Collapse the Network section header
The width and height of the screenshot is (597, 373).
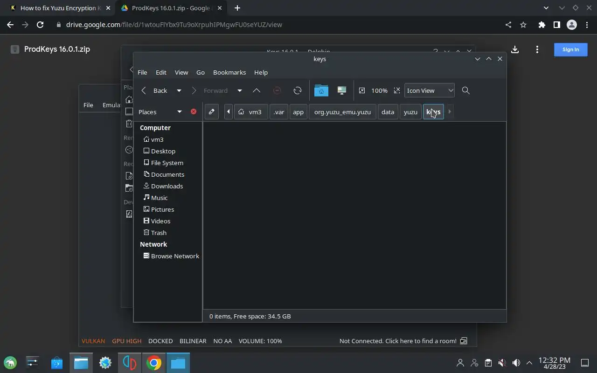tap(153, 244)
